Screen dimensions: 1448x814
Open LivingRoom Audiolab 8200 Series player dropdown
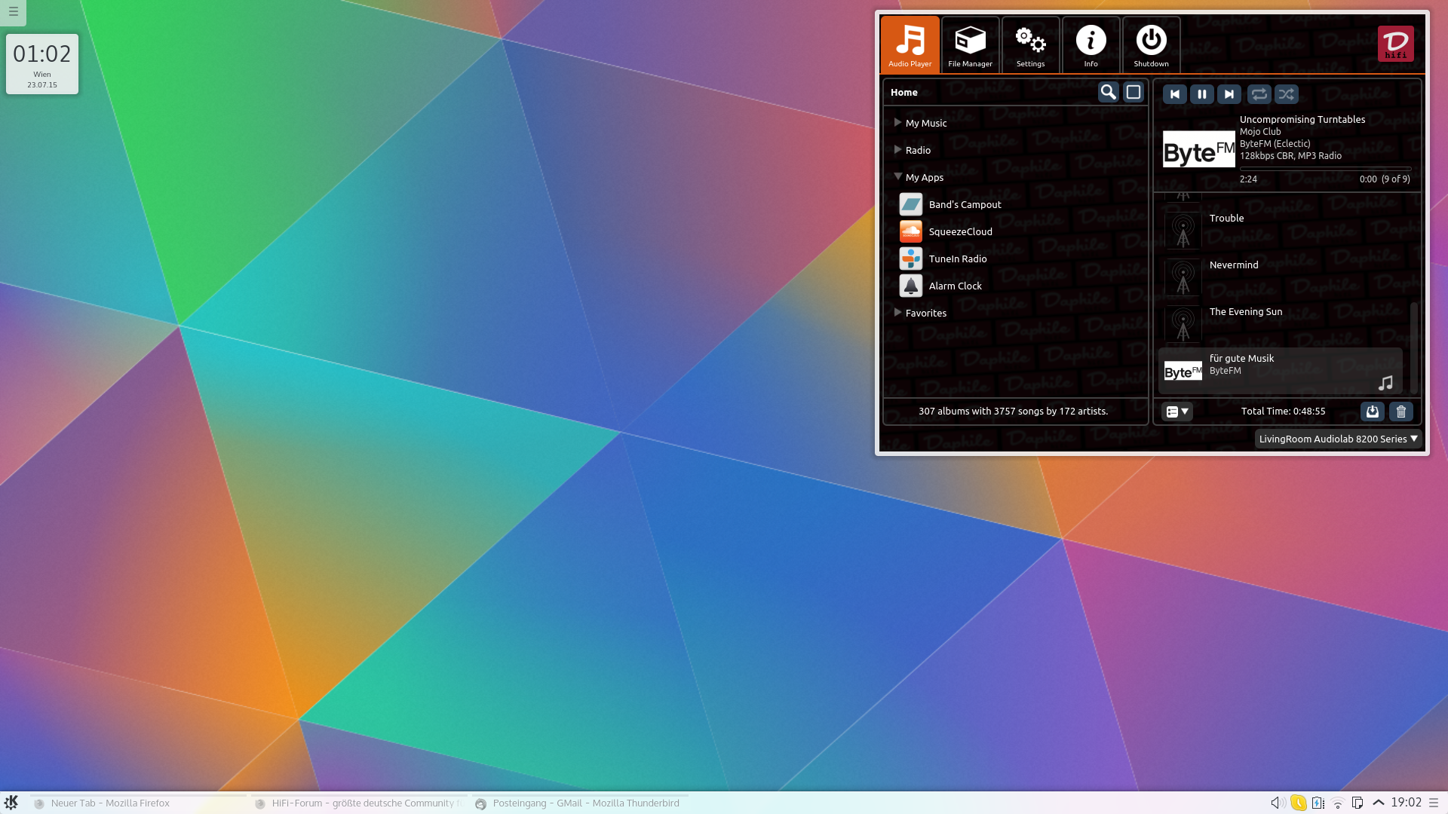(x=1338, y=439)
